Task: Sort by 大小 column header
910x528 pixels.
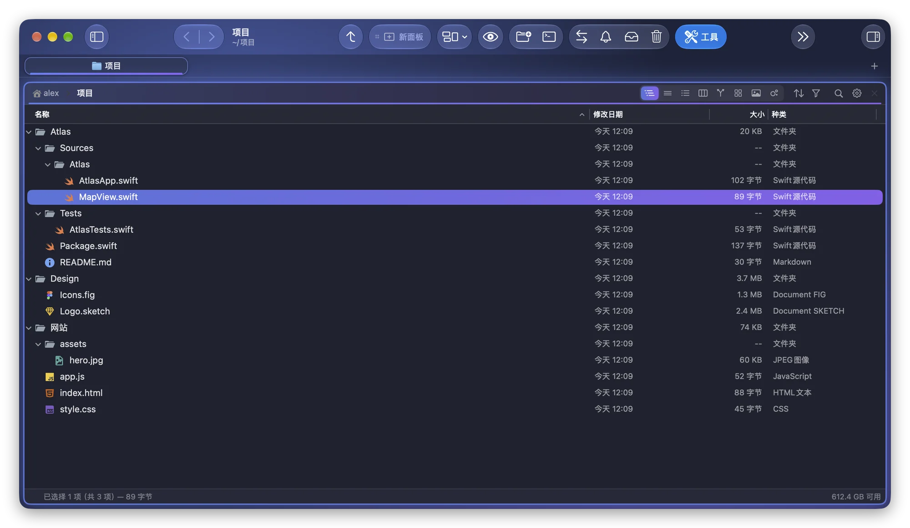Action: 738,115
